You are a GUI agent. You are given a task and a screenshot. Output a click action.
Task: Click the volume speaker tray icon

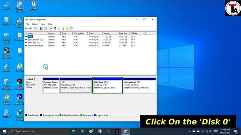(210, 131)
